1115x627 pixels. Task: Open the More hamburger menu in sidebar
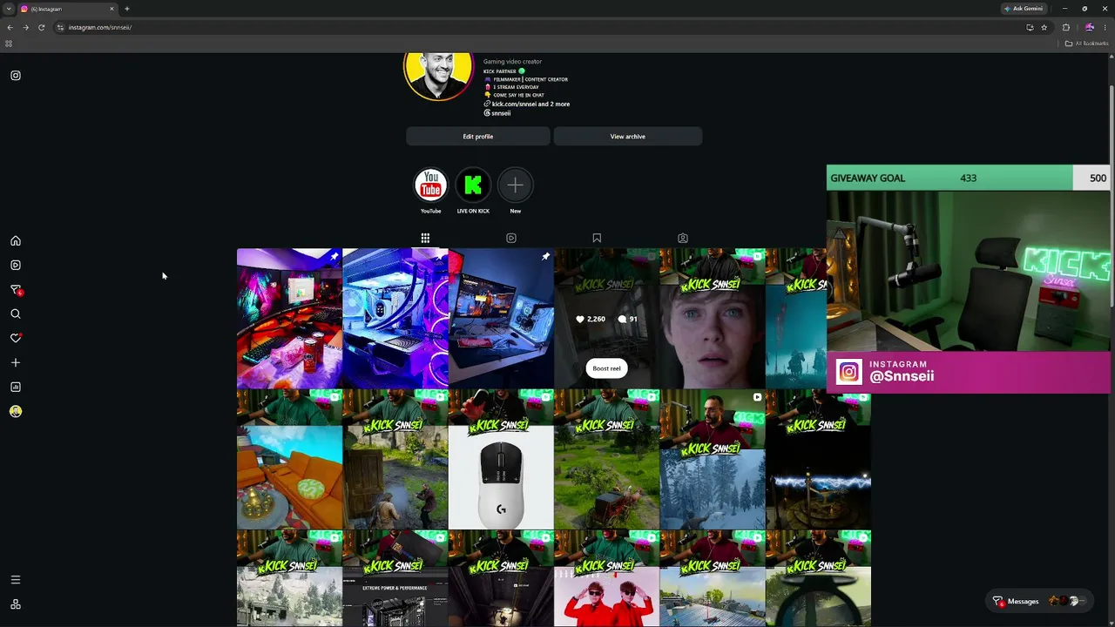click(16, 580)
